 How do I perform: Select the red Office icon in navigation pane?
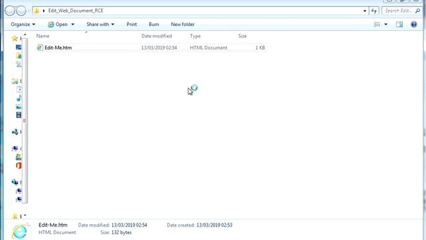click(19, 165)
